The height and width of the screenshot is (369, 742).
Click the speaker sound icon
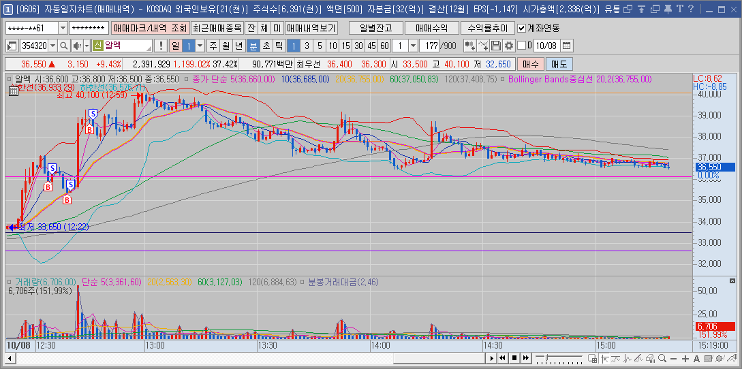[77, 46]
